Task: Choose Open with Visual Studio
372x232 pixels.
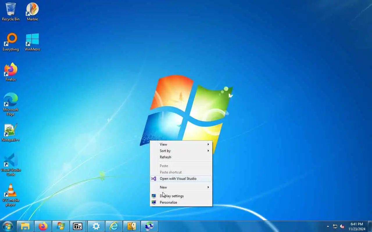Action: coord(181,179)
